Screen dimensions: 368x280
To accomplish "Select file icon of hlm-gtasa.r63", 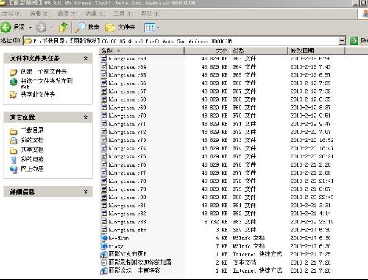I will click(105, 59).
